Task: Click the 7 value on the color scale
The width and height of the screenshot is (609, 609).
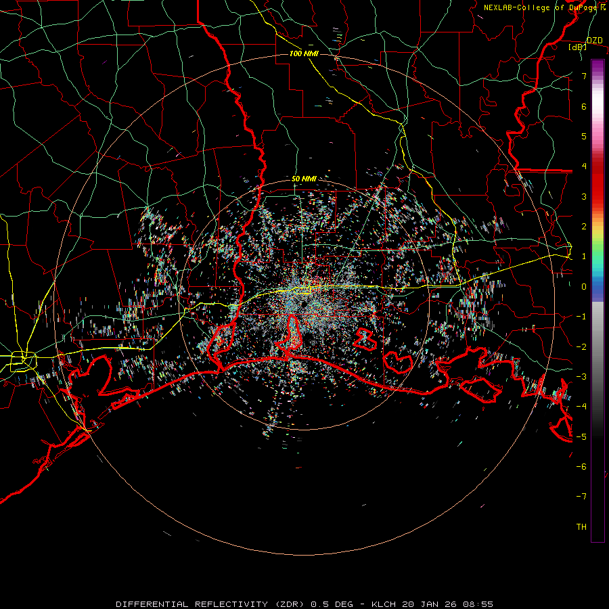Action: coord(584,76)
